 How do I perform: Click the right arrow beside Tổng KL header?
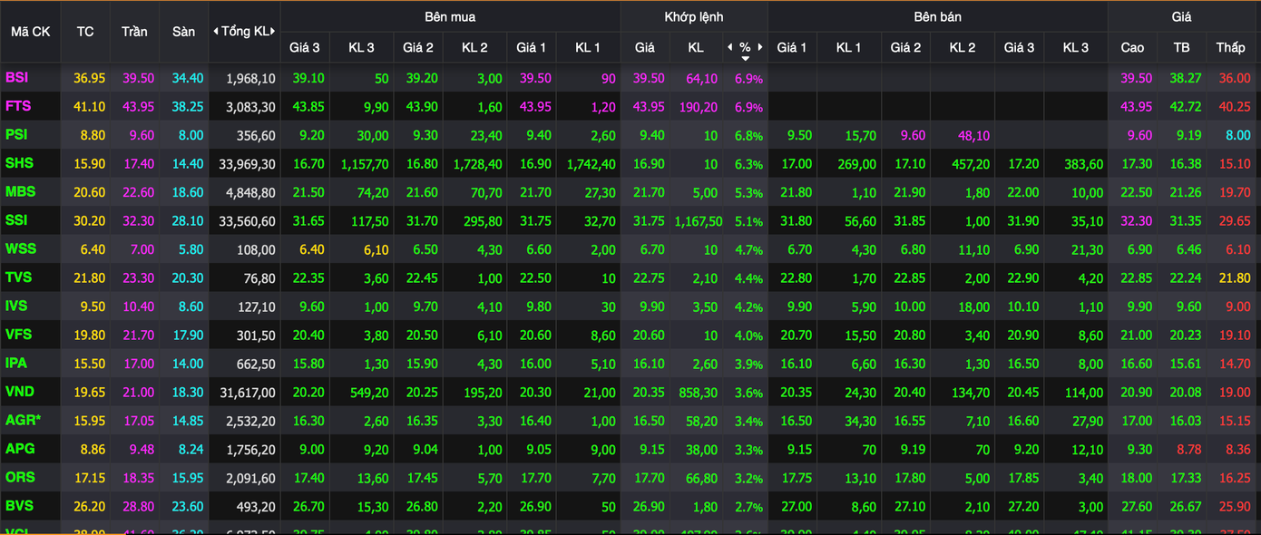[x=273, y=31]
